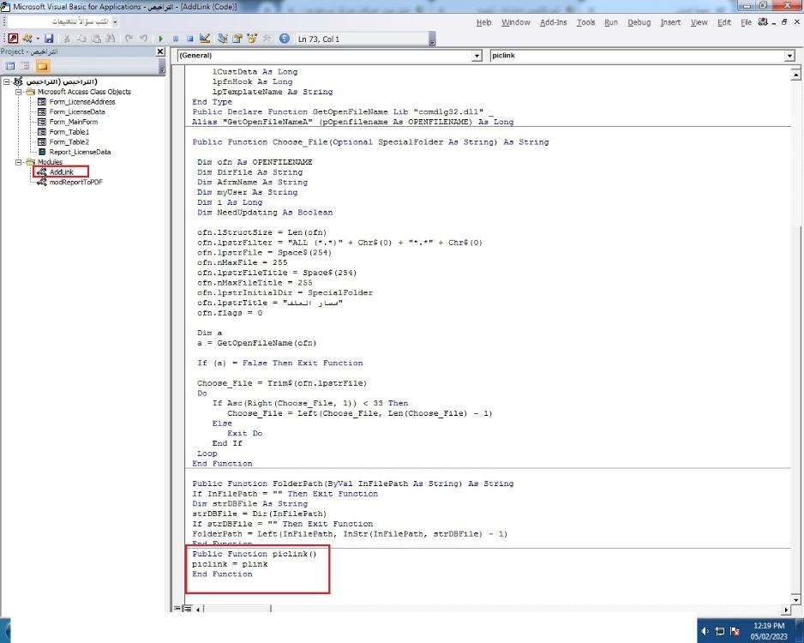Click the Reset stop square icon

click(x=189, y=39)
